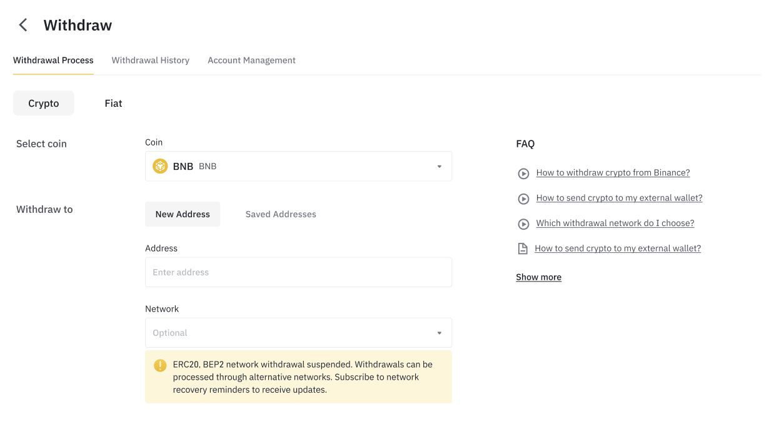769x437 pixels.
Task: Click the 'Withdraw to' label
Action: click(44, 209)
